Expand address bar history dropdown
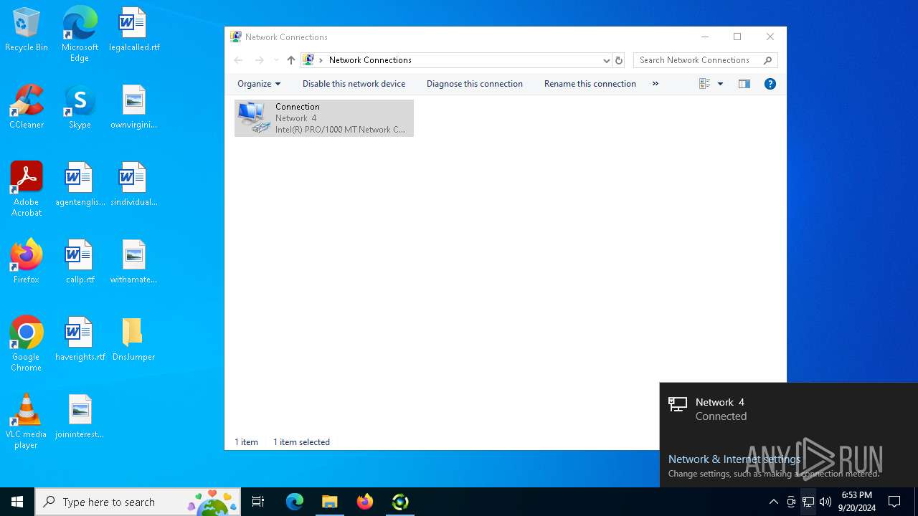The image size is (918, 516). [607, 60]
